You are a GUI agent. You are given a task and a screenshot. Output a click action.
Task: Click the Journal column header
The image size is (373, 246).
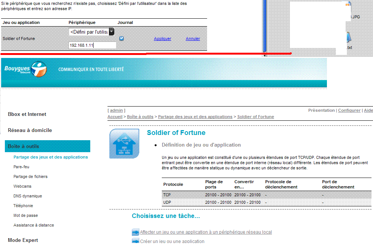pos(125,22)
